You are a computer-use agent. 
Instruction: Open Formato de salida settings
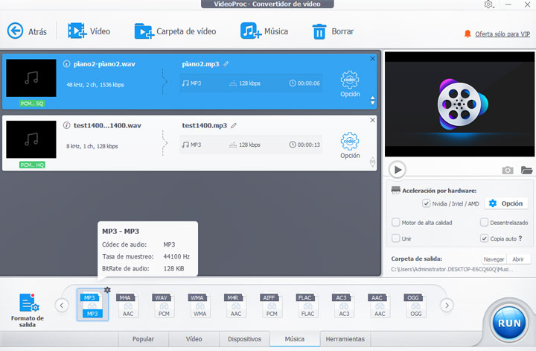28,311
